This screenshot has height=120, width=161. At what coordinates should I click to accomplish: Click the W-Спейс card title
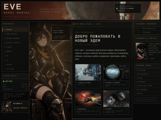tap(108, 109)
